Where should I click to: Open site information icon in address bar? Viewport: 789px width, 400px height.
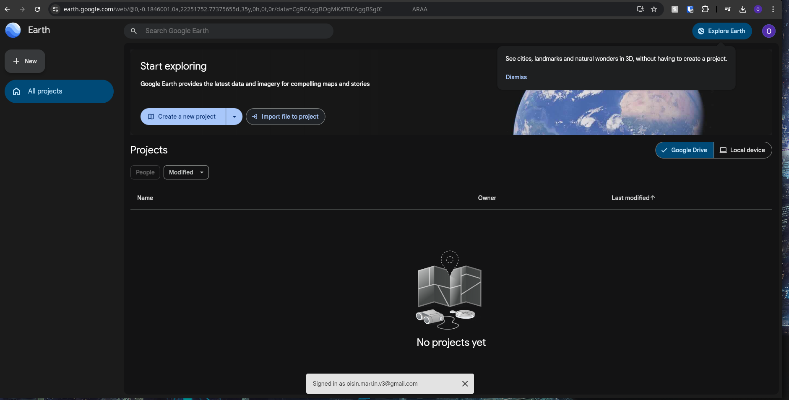[x=55, y=9]
